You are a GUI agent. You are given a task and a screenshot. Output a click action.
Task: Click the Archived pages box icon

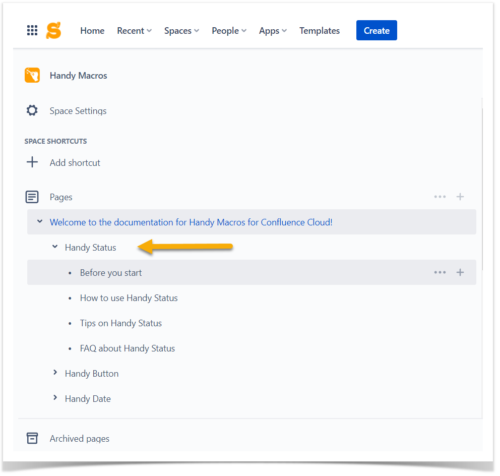pos(32,438)
